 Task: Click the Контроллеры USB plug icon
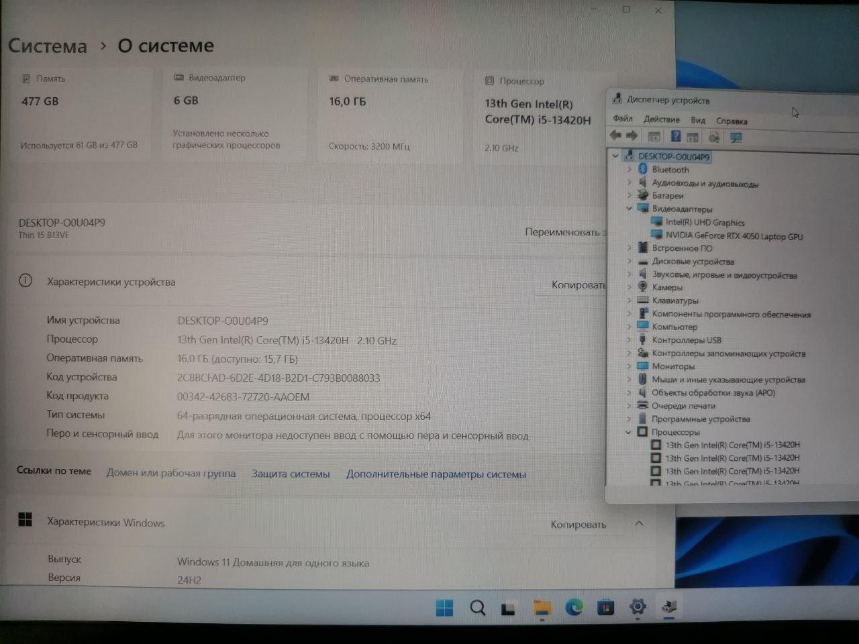point(643,340)
